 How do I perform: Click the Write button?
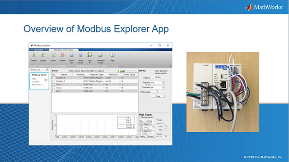(x=158, y=96)
